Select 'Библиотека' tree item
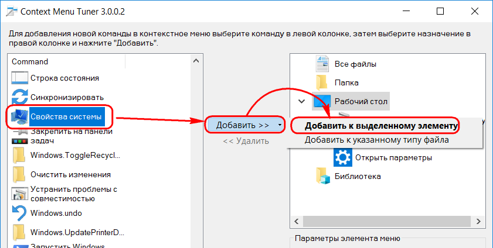Viewport: 493px width, 248px height. coord(358,176)
